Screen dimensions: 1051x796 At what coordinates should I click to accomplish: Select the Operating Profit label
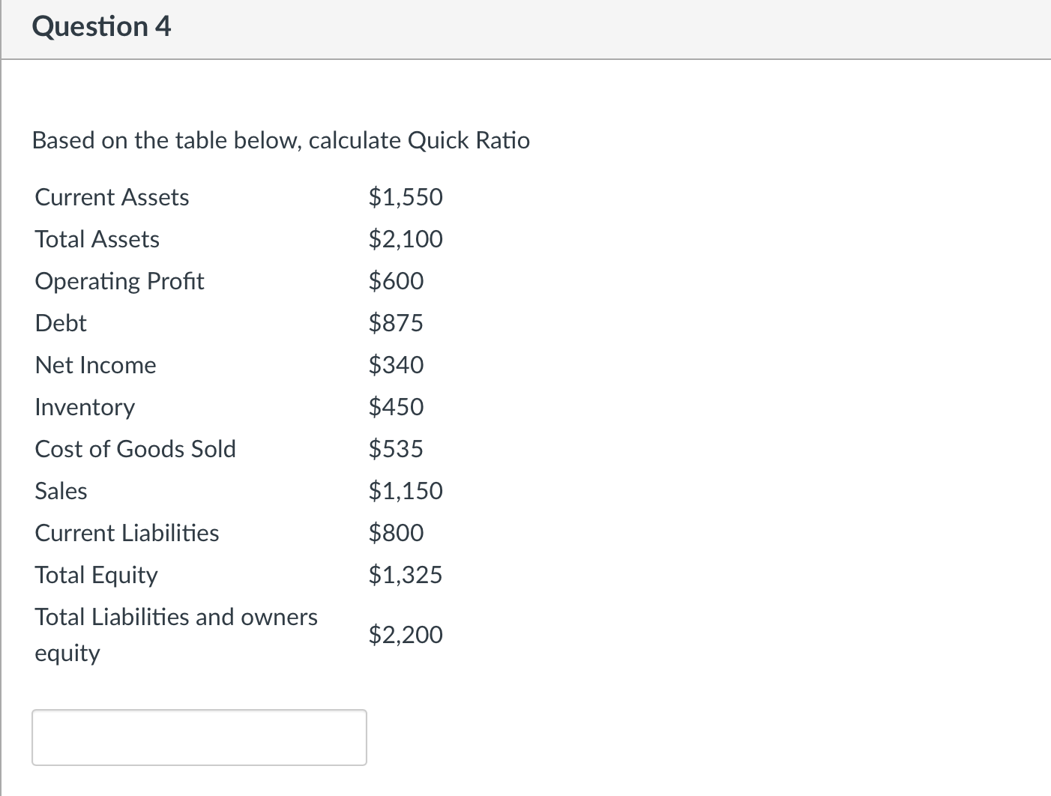point(119,281)
